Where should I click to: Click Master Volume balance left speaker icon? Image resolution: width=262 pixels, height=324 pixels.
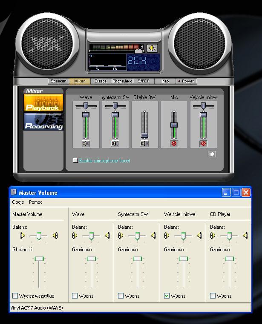click(22, 236)
